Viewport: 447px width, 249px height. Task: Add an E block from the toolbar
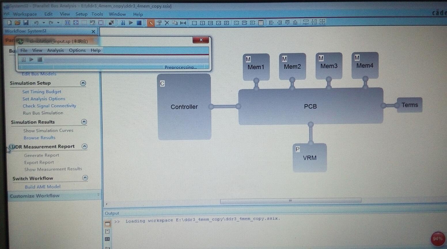tap(253, 23)
